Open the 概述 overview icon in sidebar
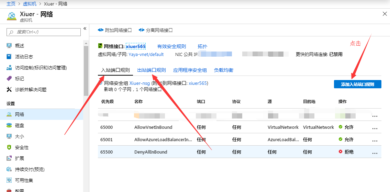Viewport: 390px width, 192px height. [9, 46]
